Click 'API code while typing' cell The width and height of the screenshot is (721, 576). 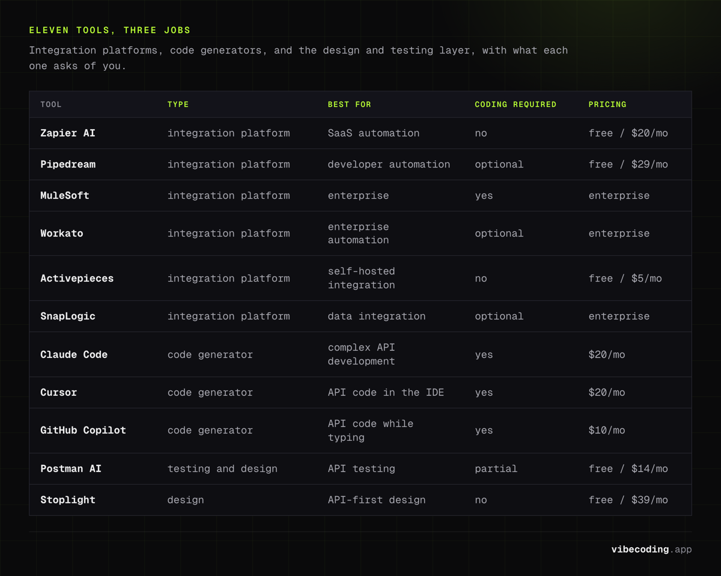click(x=371, y=431)
